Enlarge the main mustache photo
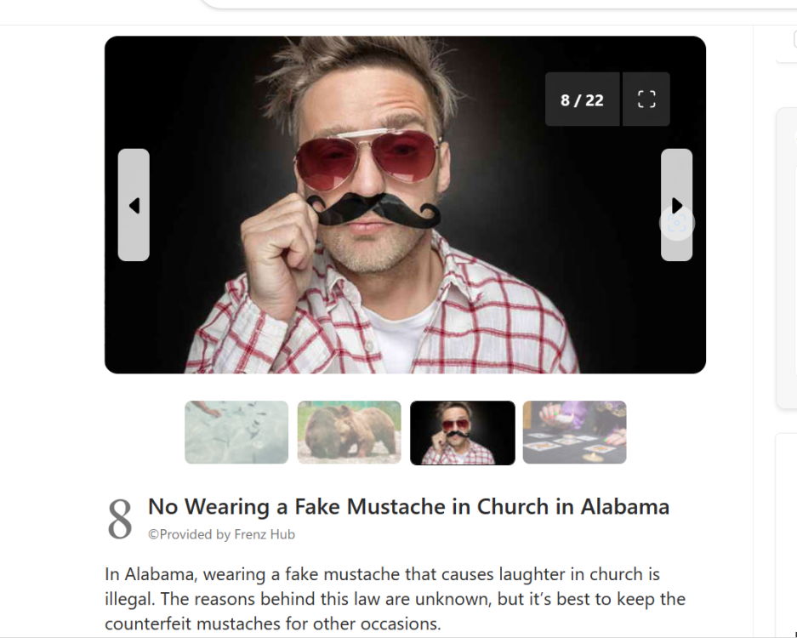The width and height of the screenshot is (797, 638). point(405,204)
